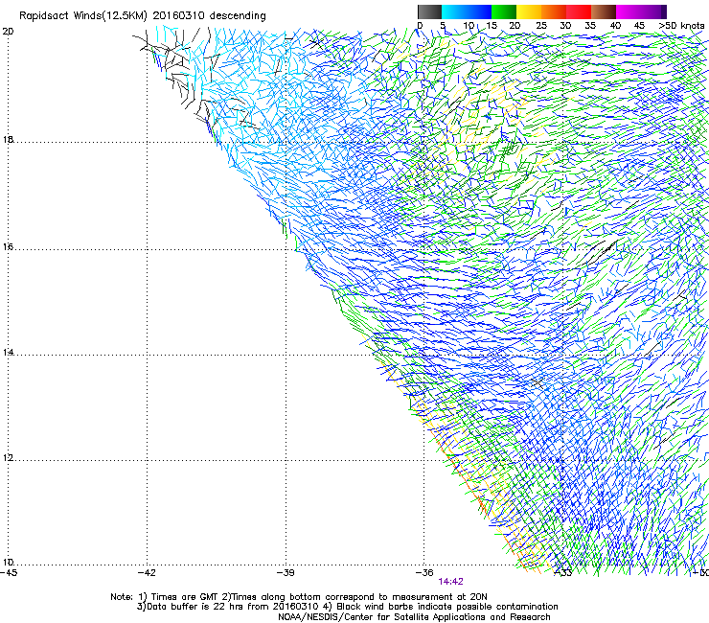This screenshot has width=709, height=623.
Task: Click the longitude label '-36'
Action: [x=424, y=573]
